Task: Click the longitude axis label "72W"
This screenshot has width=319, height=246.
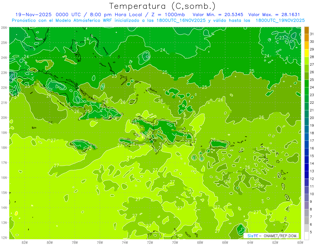Action: click(150, 242)
